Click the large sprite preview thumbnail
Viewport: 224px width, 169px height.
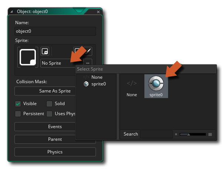click(x=28, y=57)
